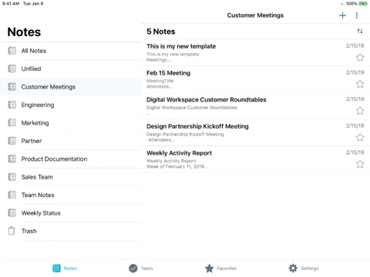Click the Marketing notebook icon
Screen dimensions: 370x277
(x=12, y=122)
